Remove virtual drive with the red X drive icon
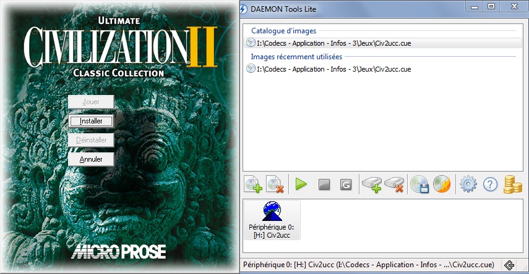Viewport: 529px width, 274px height. coord(394,185)
